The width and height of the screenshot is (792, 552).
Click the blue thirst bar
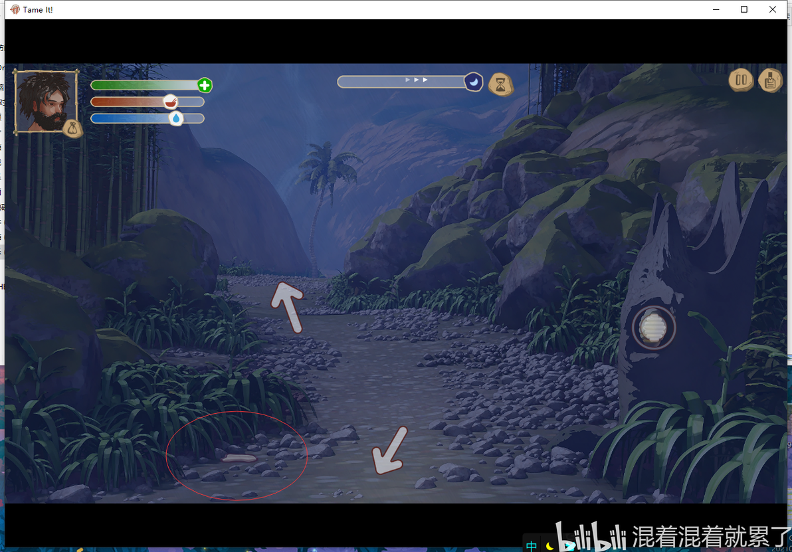point(147,119)
